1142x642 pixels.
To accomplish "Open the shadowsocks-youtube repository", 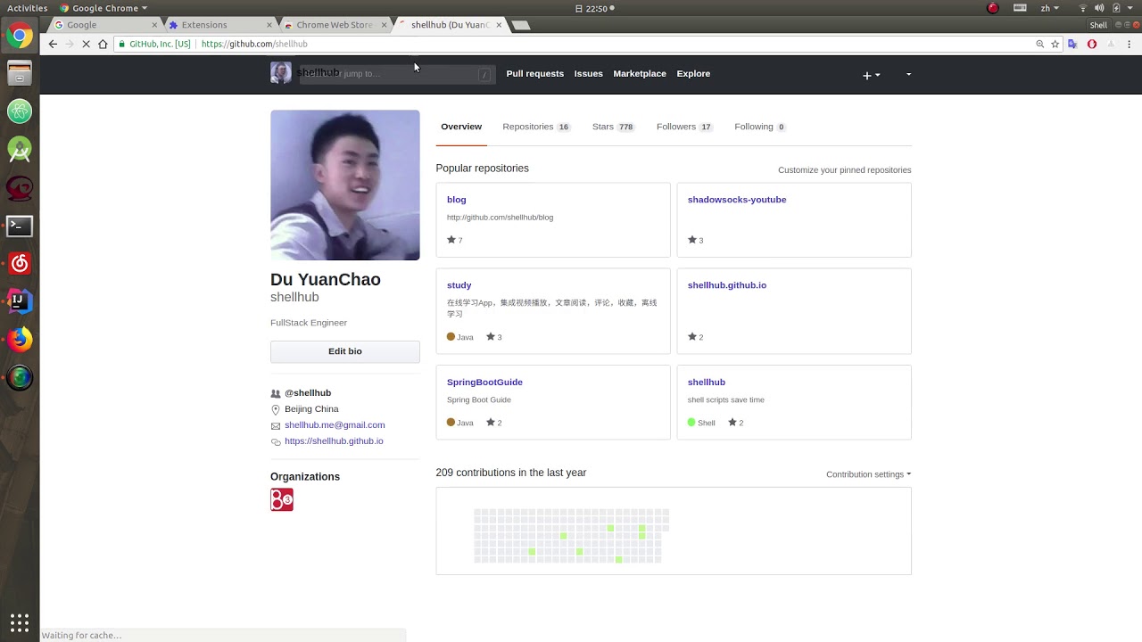I will click(x=737, y=200).
